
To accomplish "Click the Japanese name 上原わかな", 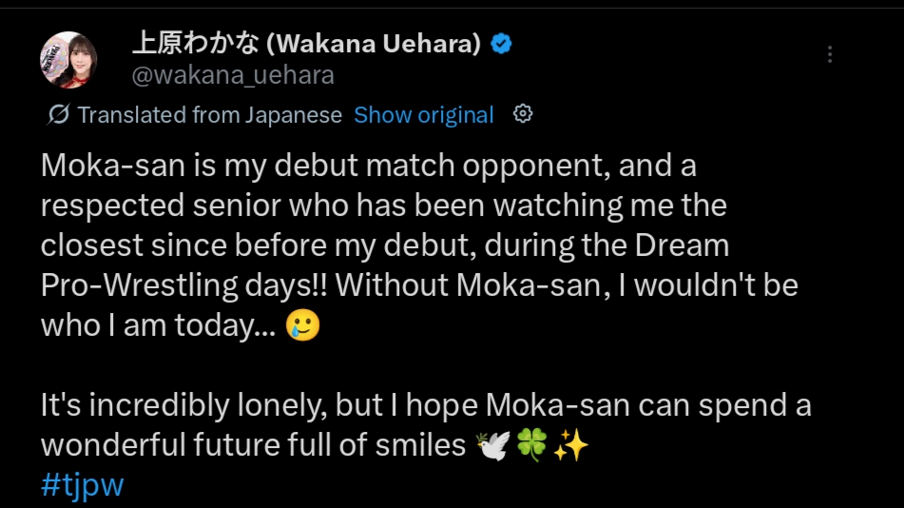I will point(195,44).
